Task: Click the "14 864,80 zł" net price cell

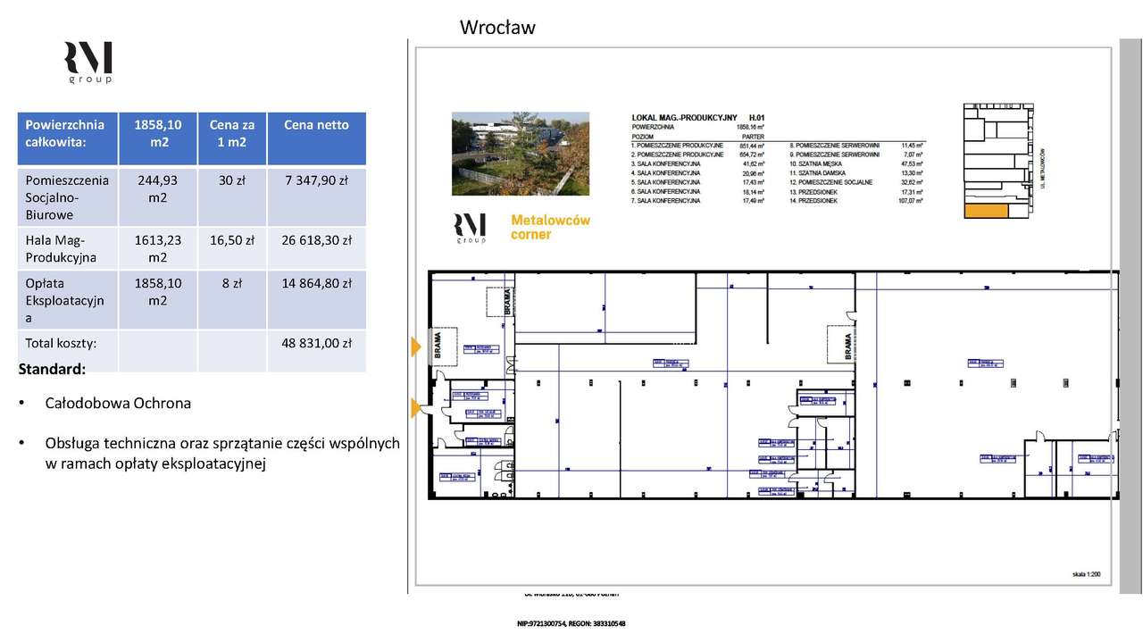Action: (316, 300)
